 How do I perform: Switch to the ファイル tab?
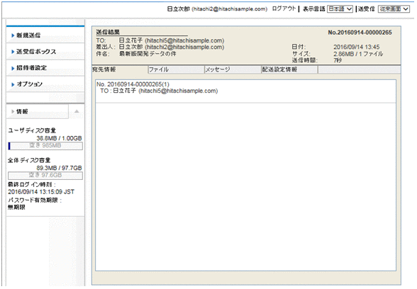point(176,69)
